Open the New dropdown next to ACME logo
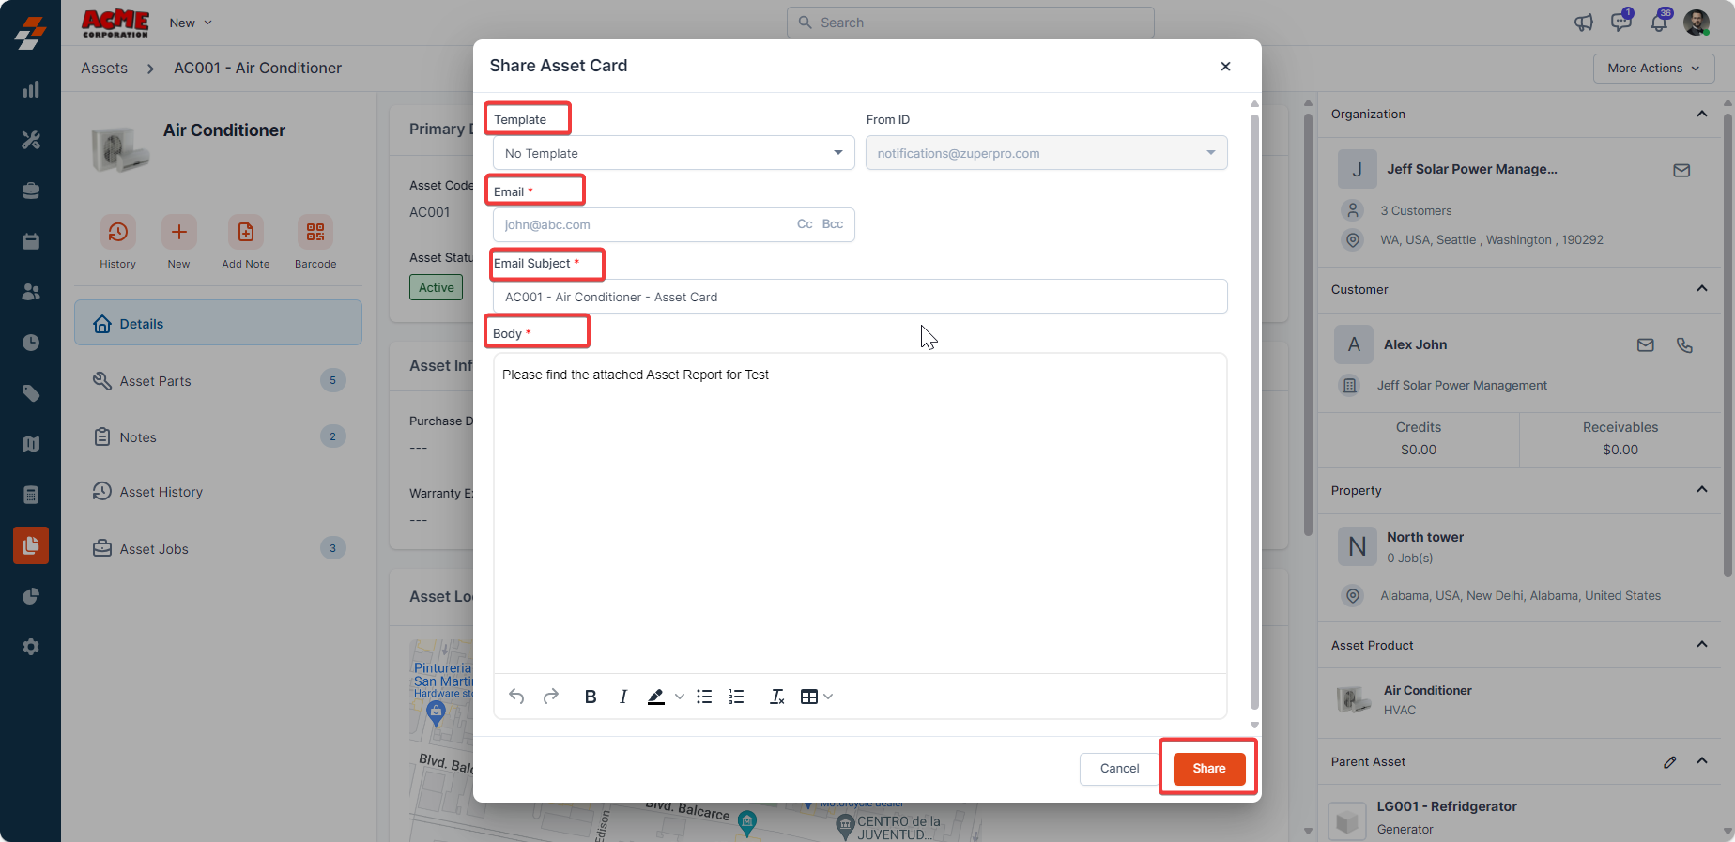Image resolution: width=1735 pixels, height=842 pixels. [191, 23]
